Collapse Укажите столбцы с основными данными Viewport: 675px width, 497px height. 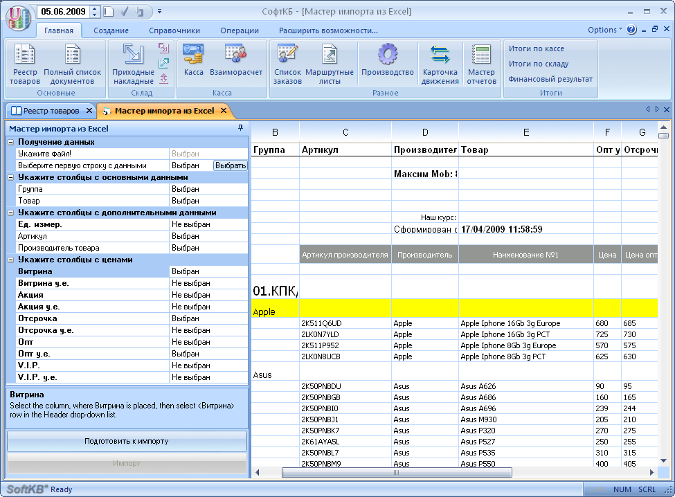(11, 177)
